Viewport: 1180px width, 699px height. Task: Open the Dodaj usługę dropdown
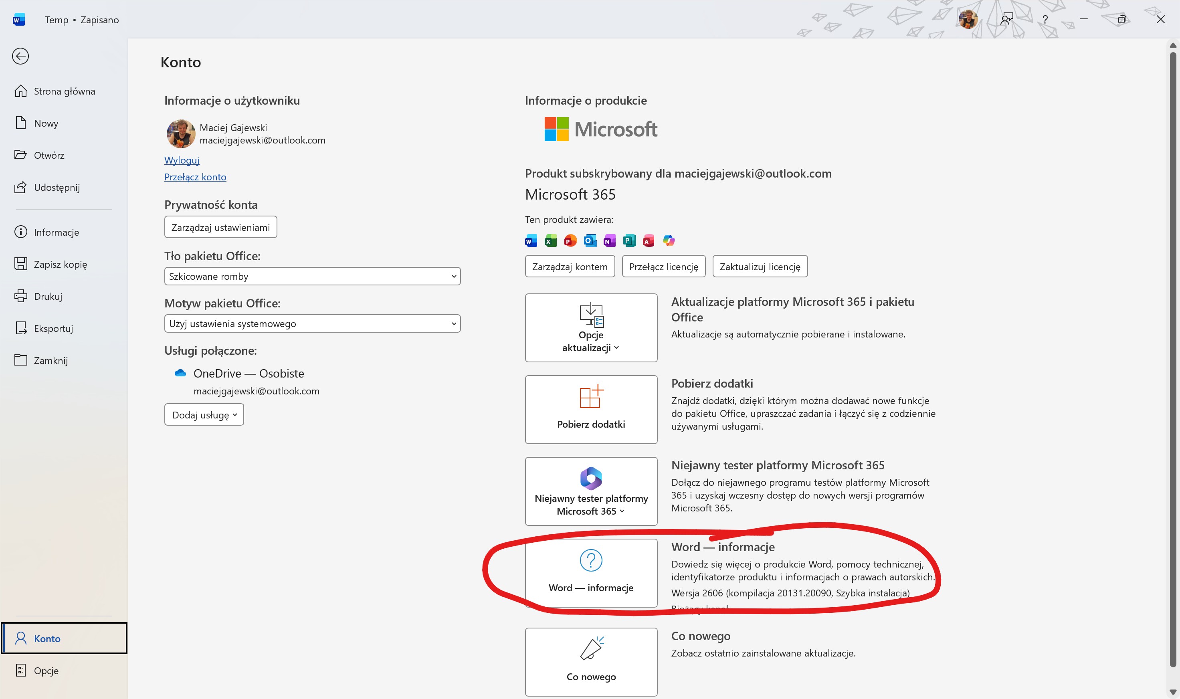pos(204,414)
